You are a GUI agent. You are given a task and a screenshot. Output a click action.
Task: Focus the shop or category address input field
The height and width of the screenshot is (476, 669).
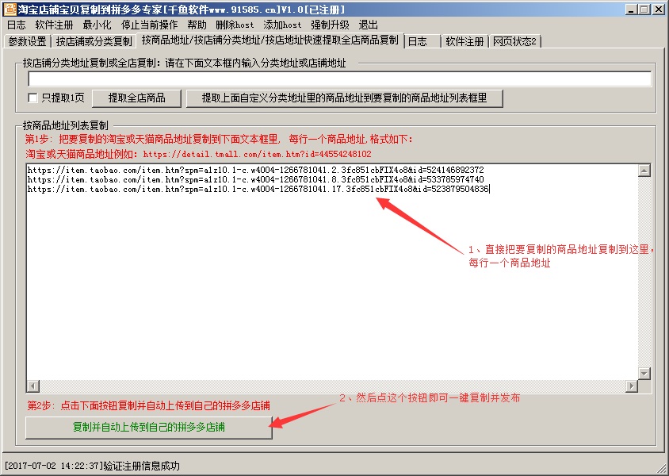[x=339, y=79]
